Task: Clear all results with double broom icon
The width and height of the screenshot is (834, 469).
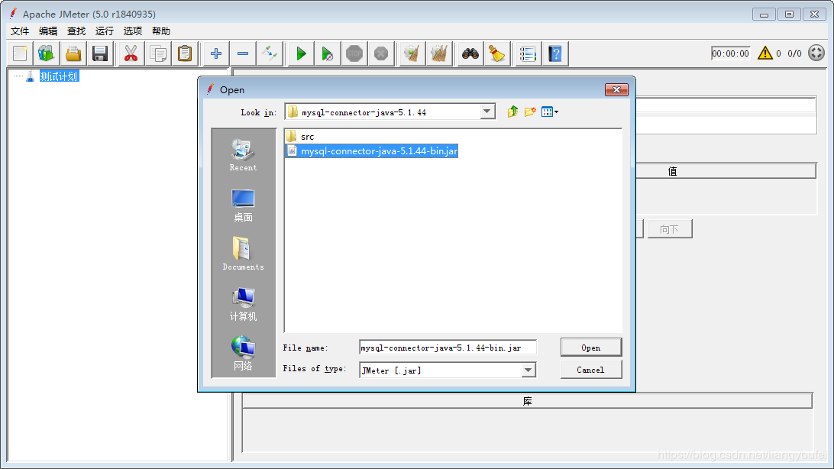Action: tap(439, 53)
